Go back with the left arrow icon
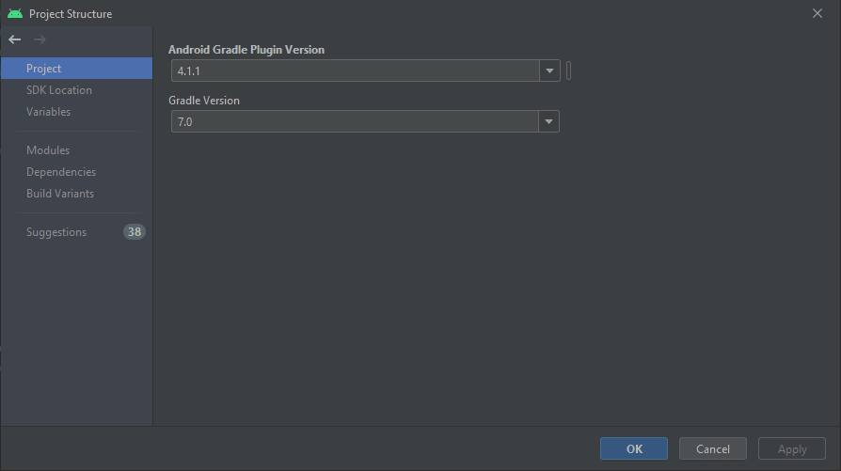The height and width of the screenshot is (471, 841). 14,39
